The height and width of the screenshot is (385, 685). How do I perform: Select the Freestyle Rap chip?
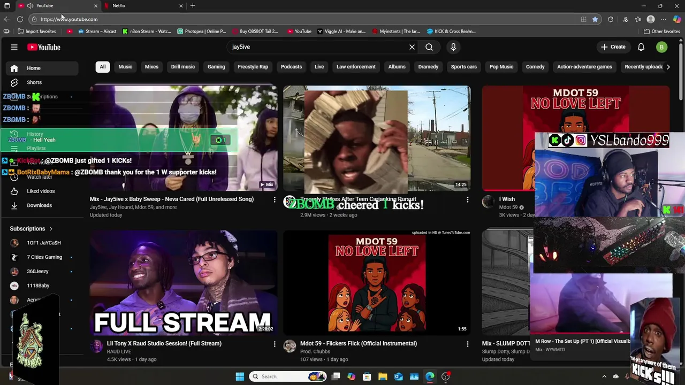click(253, 67)
